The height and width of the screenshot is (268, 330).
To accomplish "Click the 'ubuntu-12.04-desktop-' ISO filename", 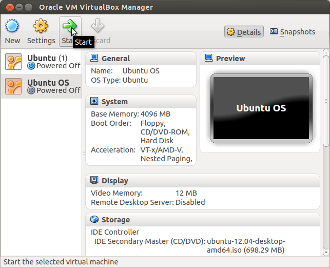I will (x=246, y=241).
